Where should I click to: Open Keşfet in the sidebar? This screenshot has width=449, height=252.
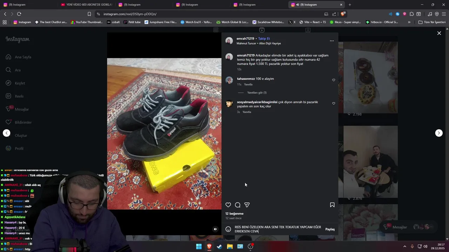pyautogui.click(x=16, y=83)
